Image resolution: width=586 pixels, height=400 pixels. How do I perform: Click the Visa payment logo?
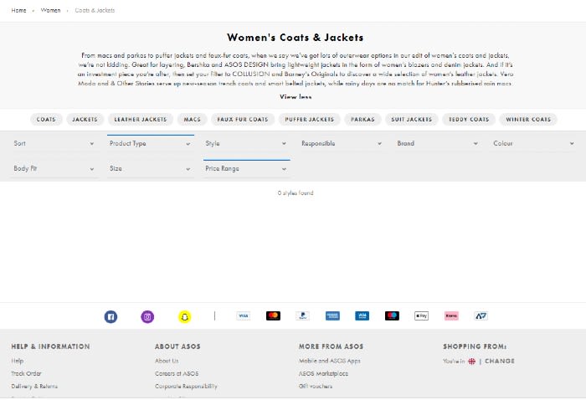tap(244, 316)
